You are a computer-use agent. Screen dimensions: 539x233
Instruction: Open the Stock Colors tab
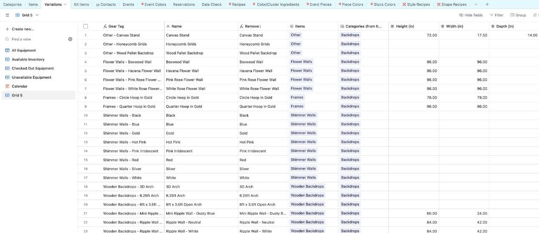coord(382,4)
